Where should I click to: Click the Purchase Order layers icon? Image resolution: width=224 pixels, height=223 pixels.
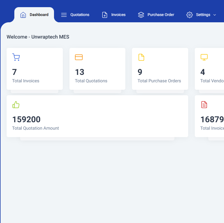pos(141,15)
